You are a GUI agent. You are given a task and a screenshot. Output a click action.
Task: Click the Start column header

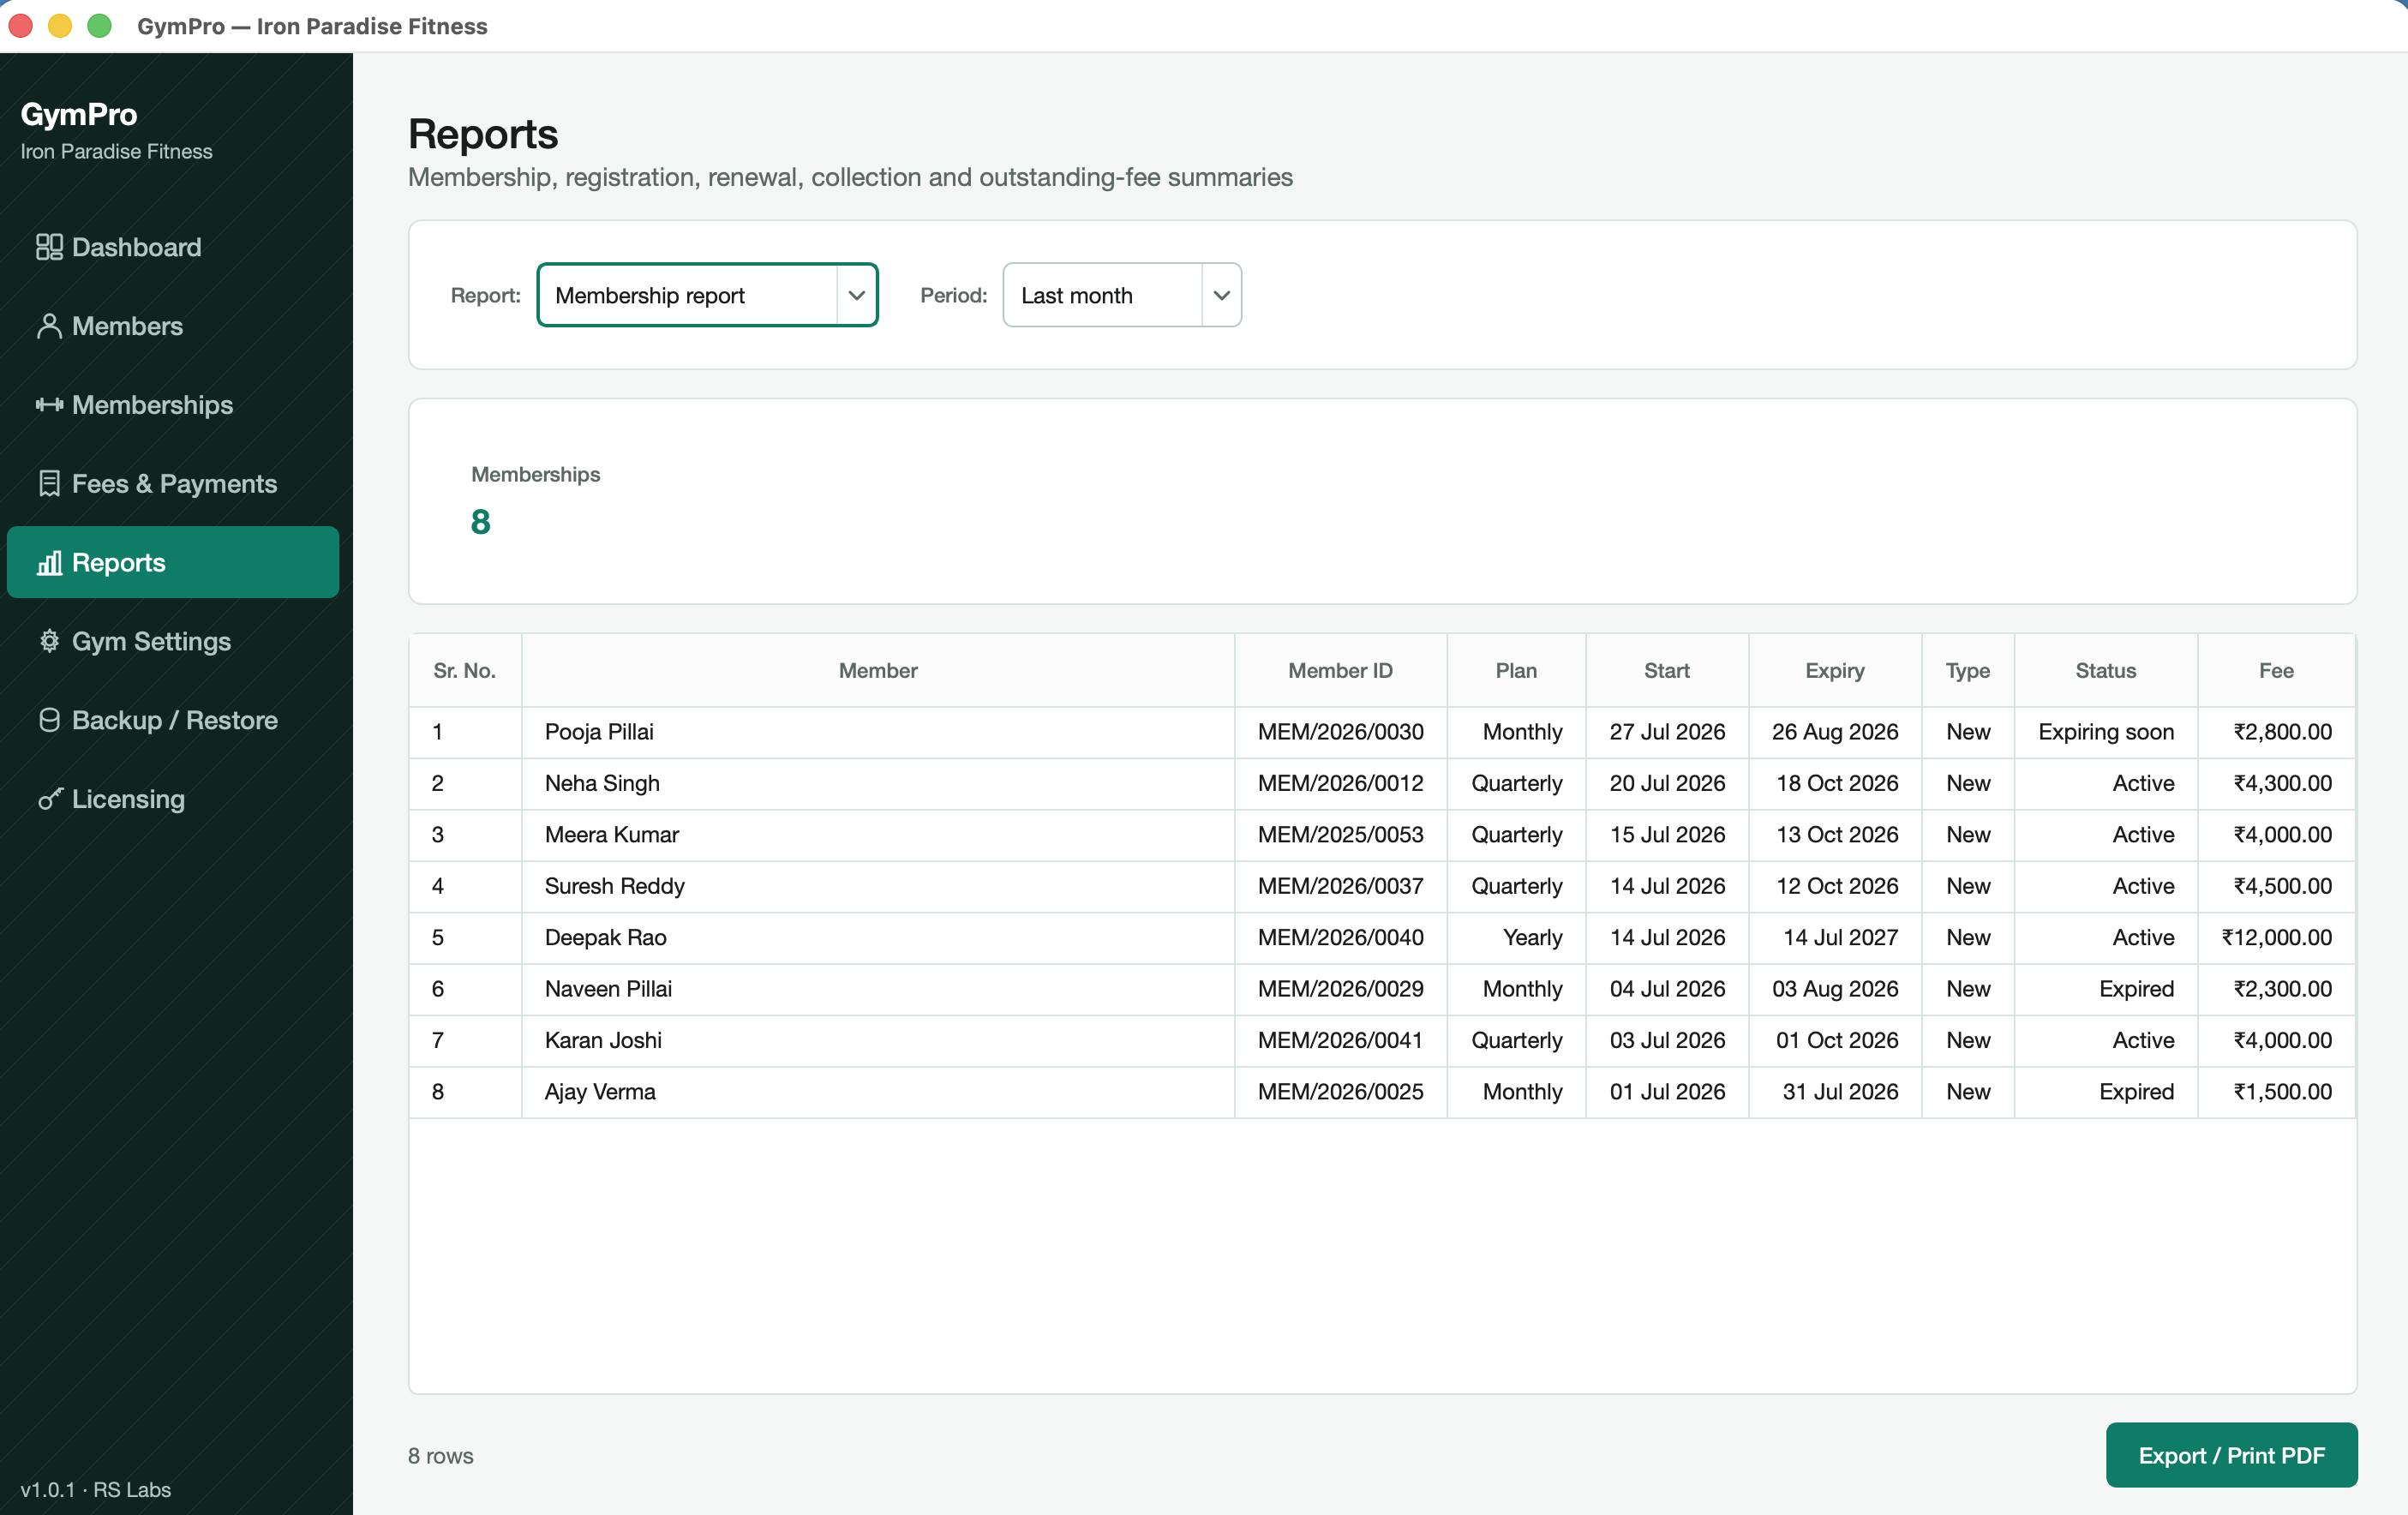click(1667, 670)
